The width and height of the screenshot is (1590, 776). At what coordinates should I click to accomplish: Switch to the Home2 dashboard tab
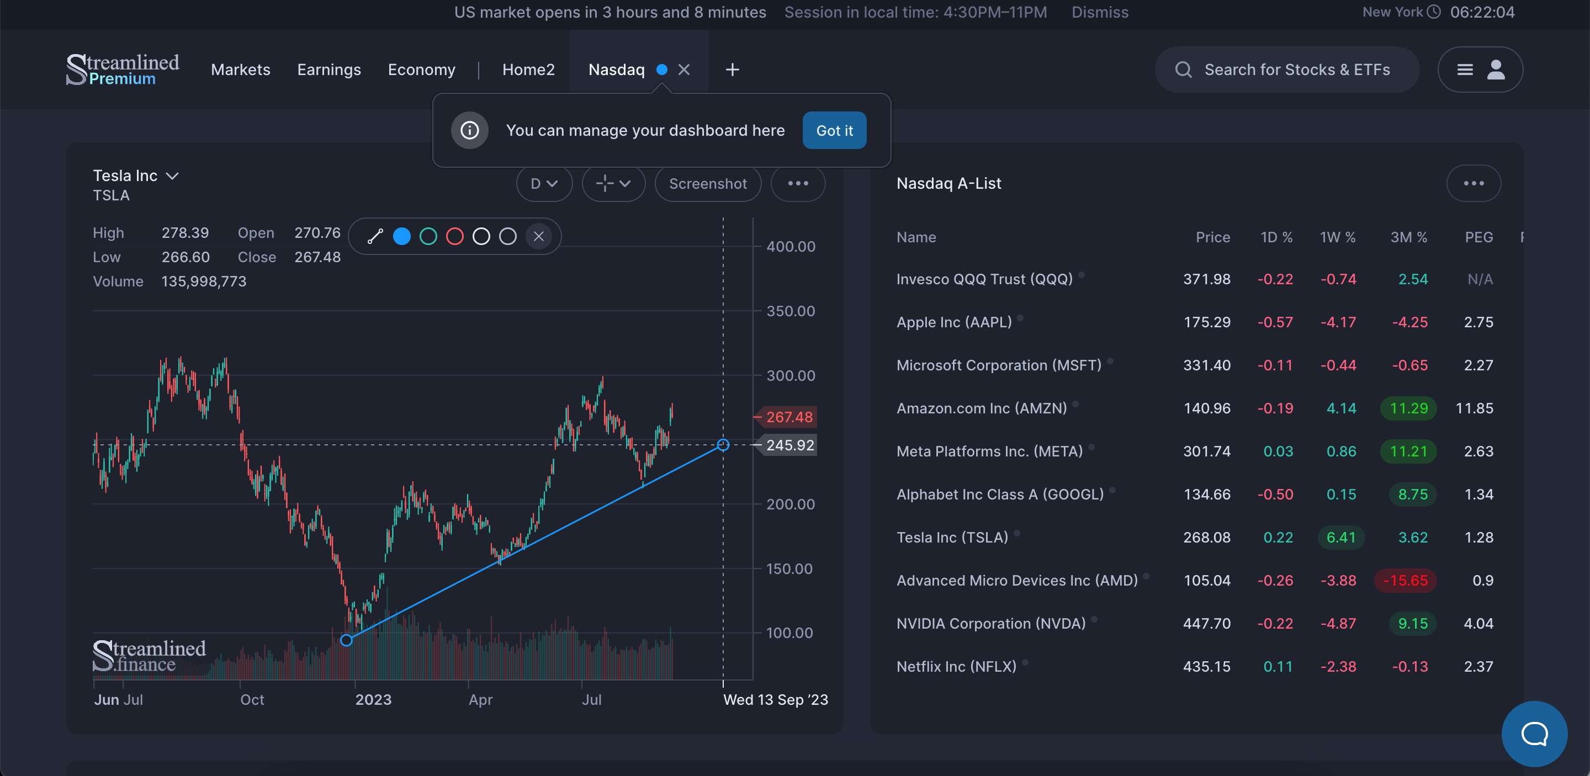click(x=528, y=70)
